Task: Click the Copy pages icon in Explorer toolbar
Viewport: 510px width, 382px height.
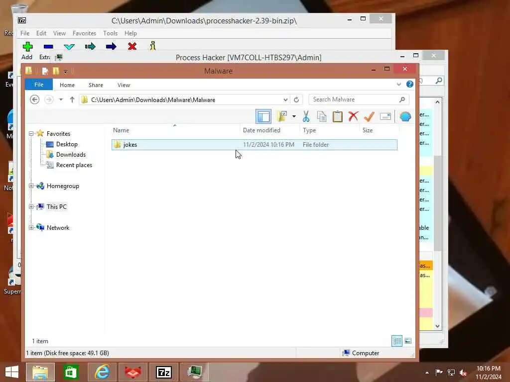Action: [x=322, y=116]
